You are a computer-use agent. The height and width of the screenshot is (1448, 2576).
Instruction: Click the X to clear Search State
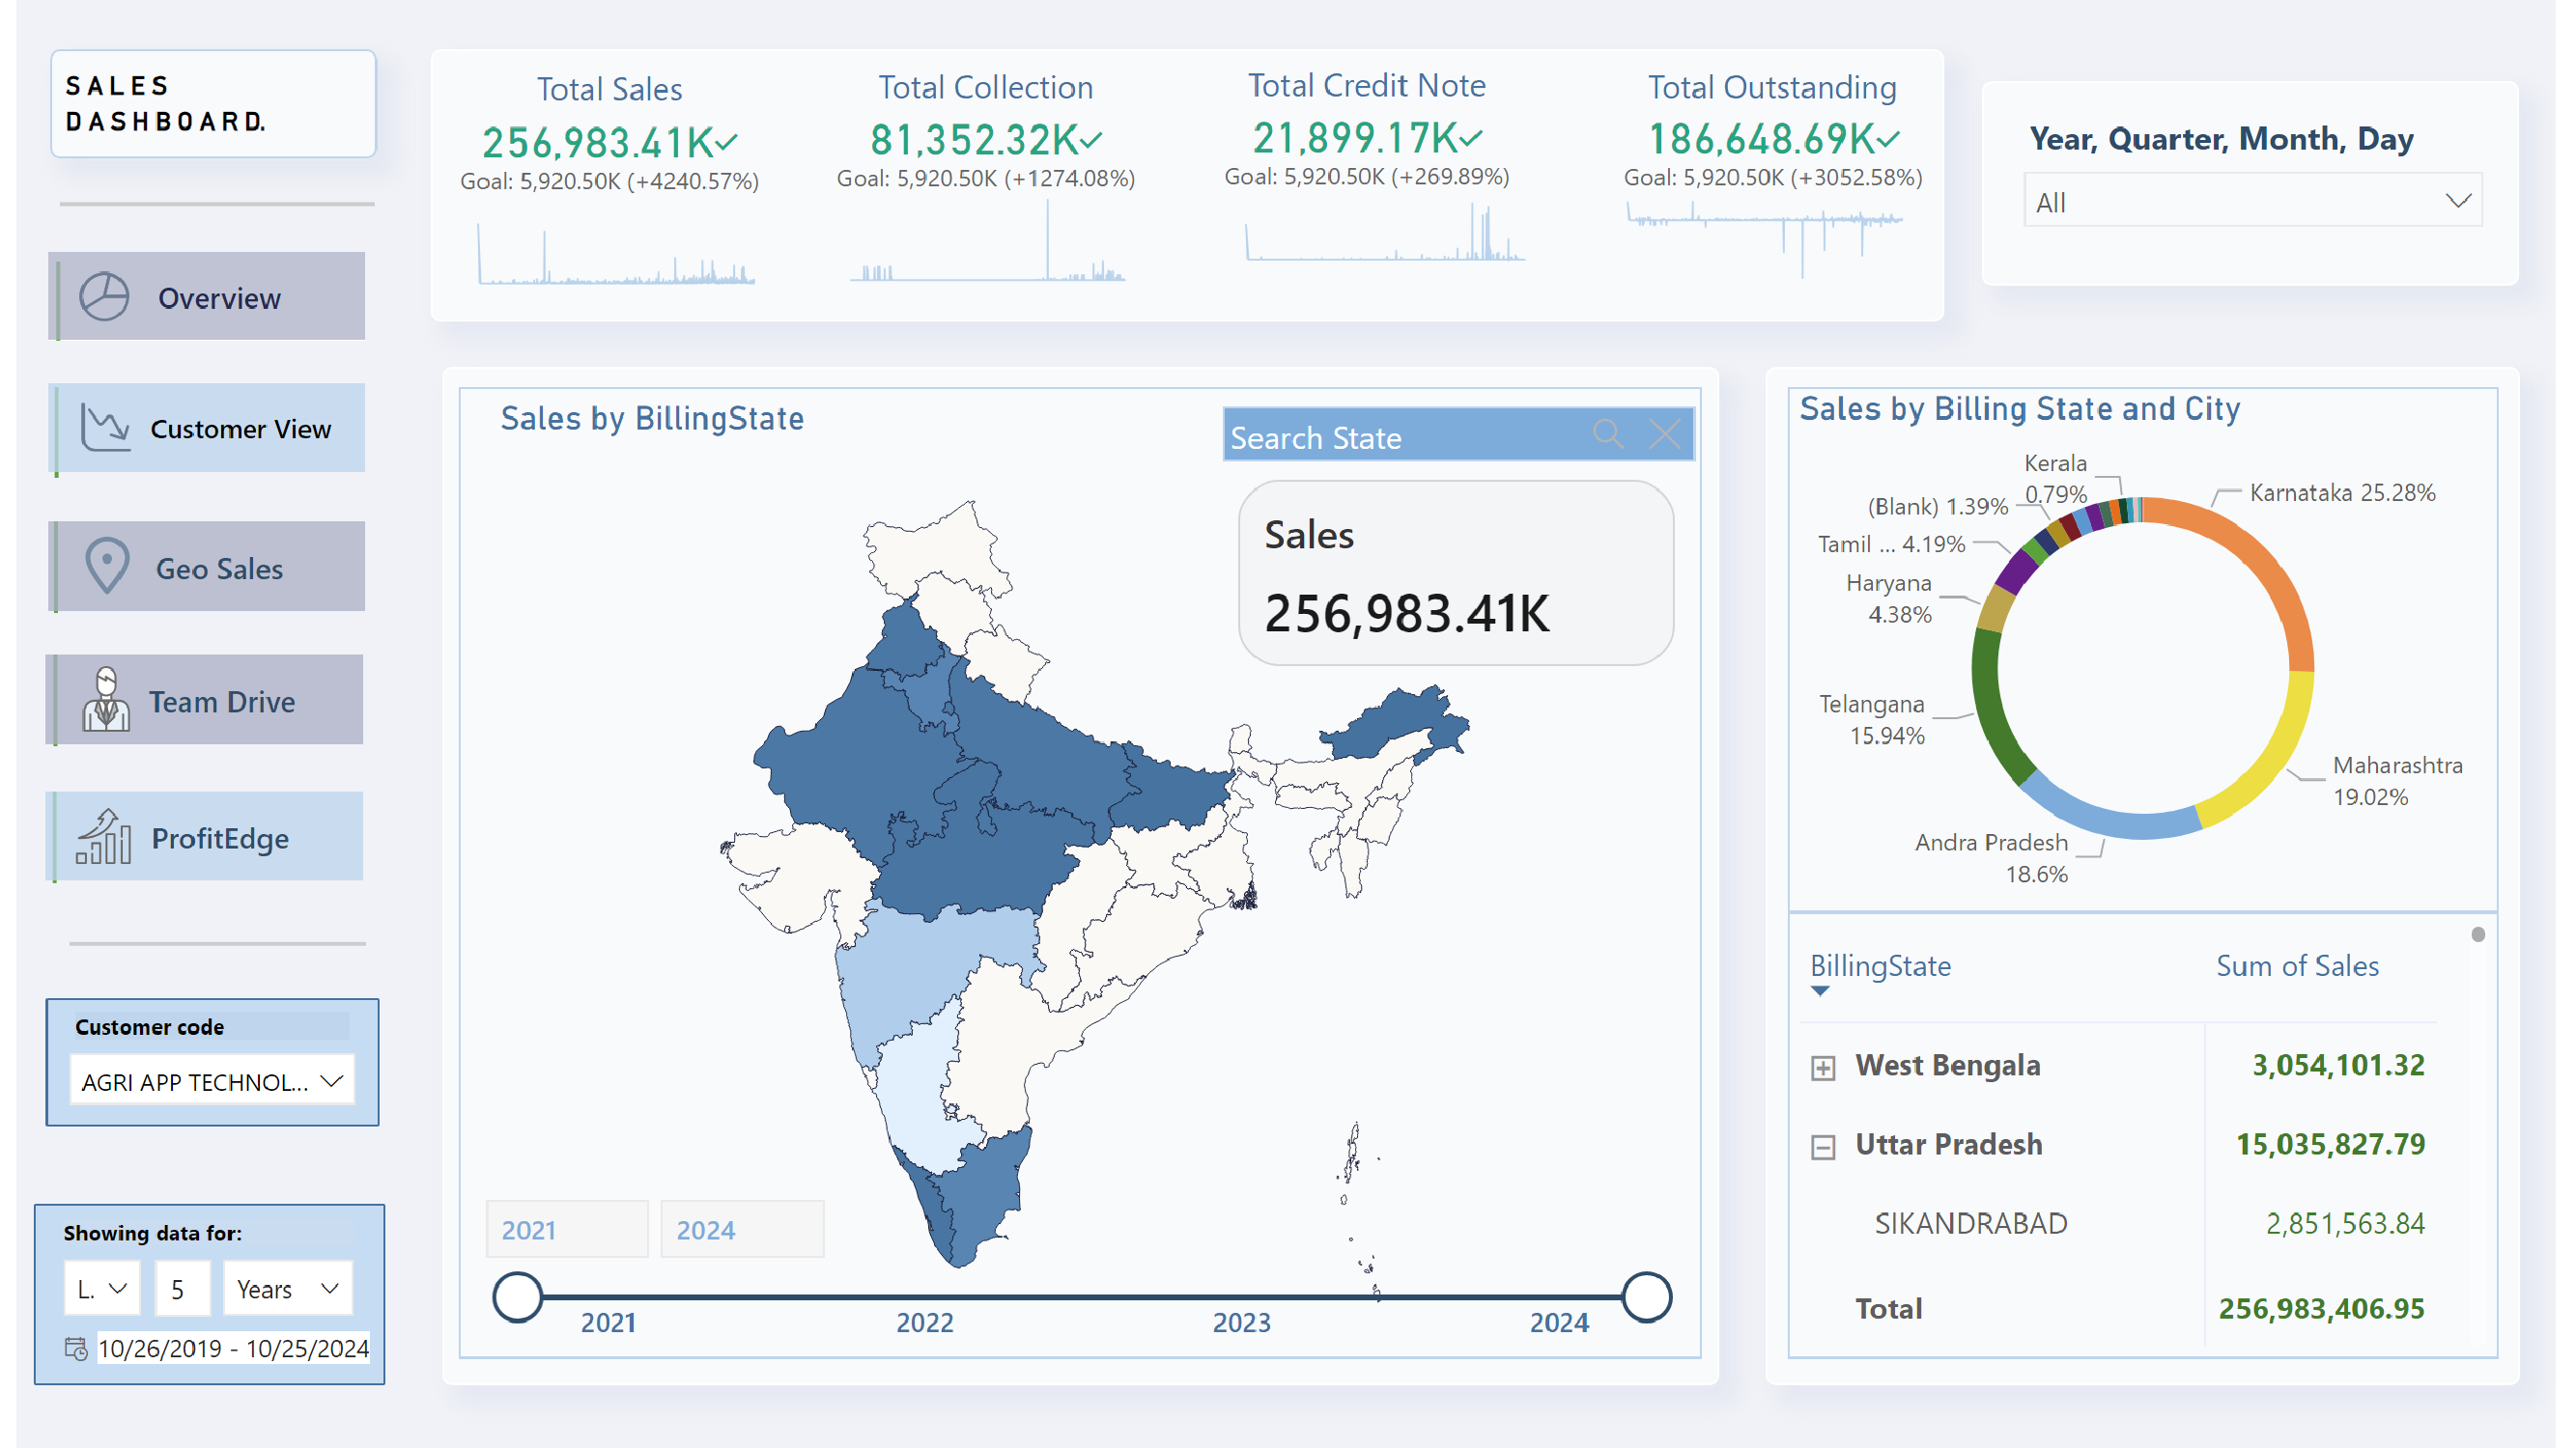tap(1664, 434)
